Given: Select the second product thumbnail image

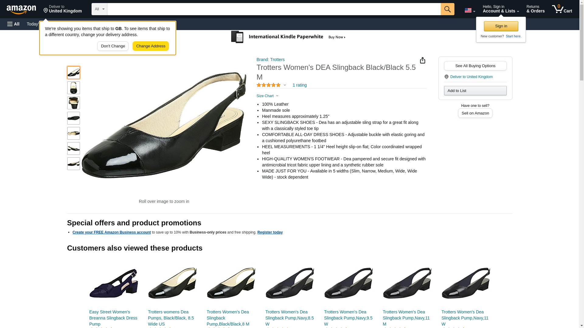Looking at the screenshot, I should coord(74,88).
